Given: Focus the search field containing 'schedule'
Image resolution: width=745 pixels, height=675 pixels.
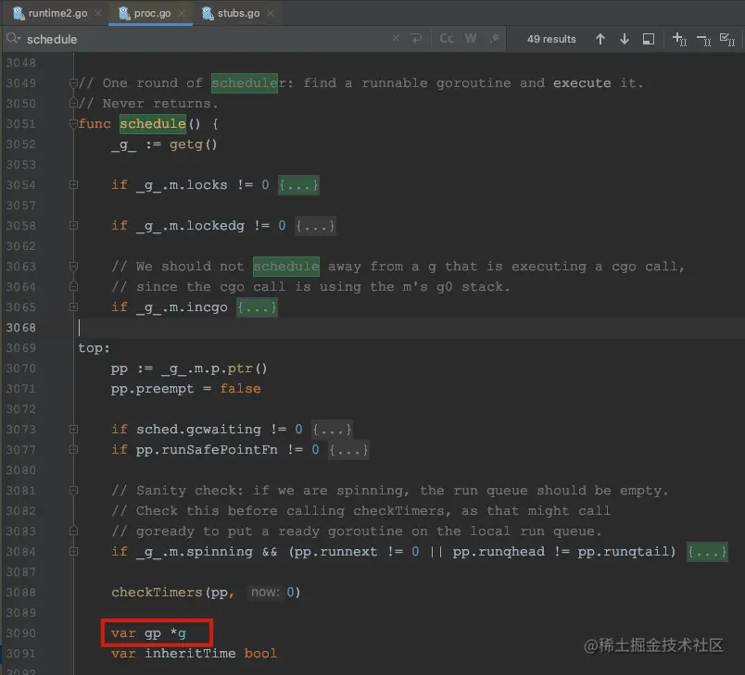Looking at the screenshot, I should click(204, 39).
